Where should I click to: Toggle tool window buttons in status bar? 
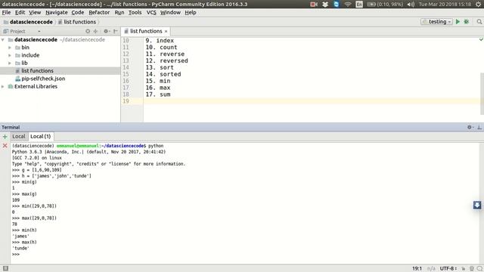5,268
